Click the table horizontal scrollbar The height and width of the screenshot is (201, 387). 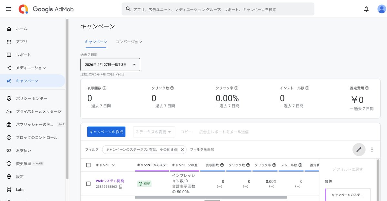pyautogui.click(x=211, y=197)
